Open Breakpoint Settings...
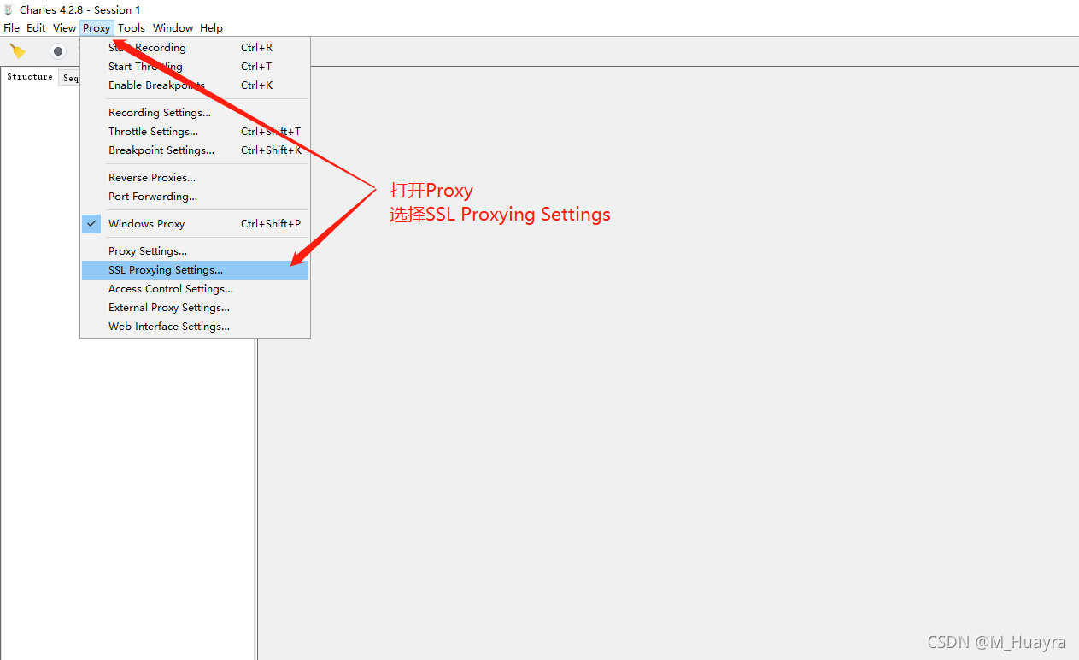The height and width of the screenshot is (660, 1079). click(x=195, y=150)
